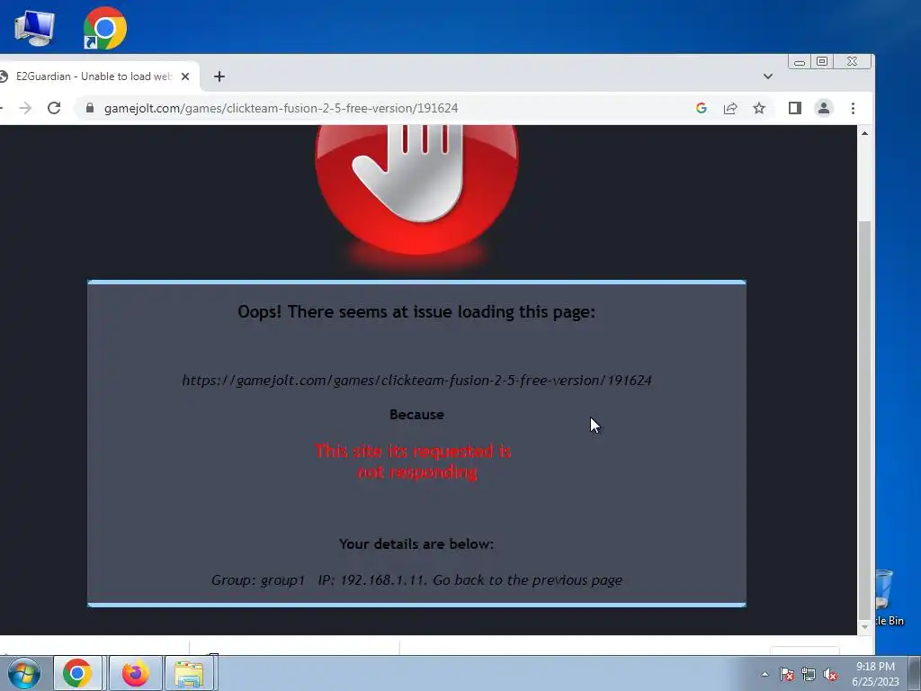Select the Chrome desktop shortcut

[104, 28]
